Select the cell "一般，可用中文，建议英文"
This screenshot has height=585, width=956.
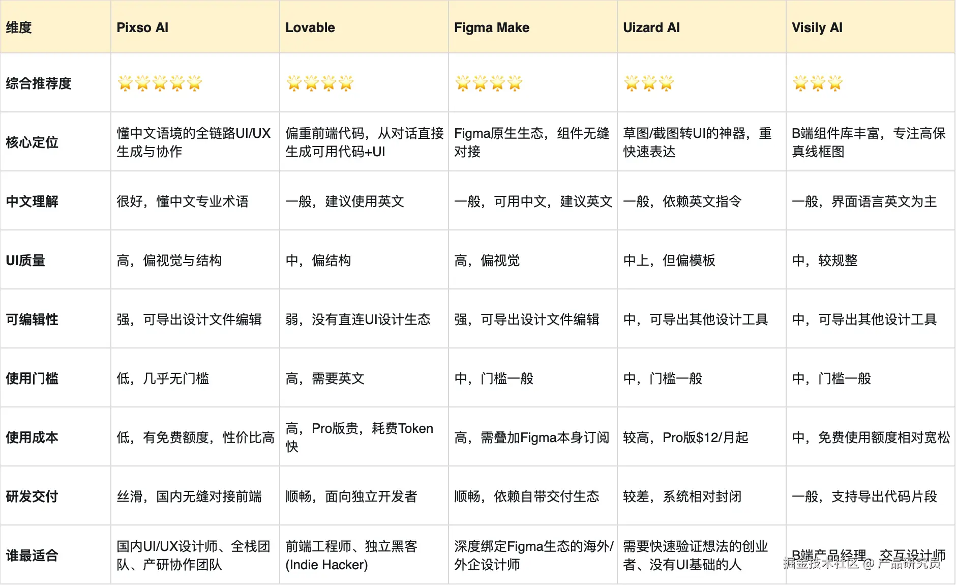pos(533,201)
